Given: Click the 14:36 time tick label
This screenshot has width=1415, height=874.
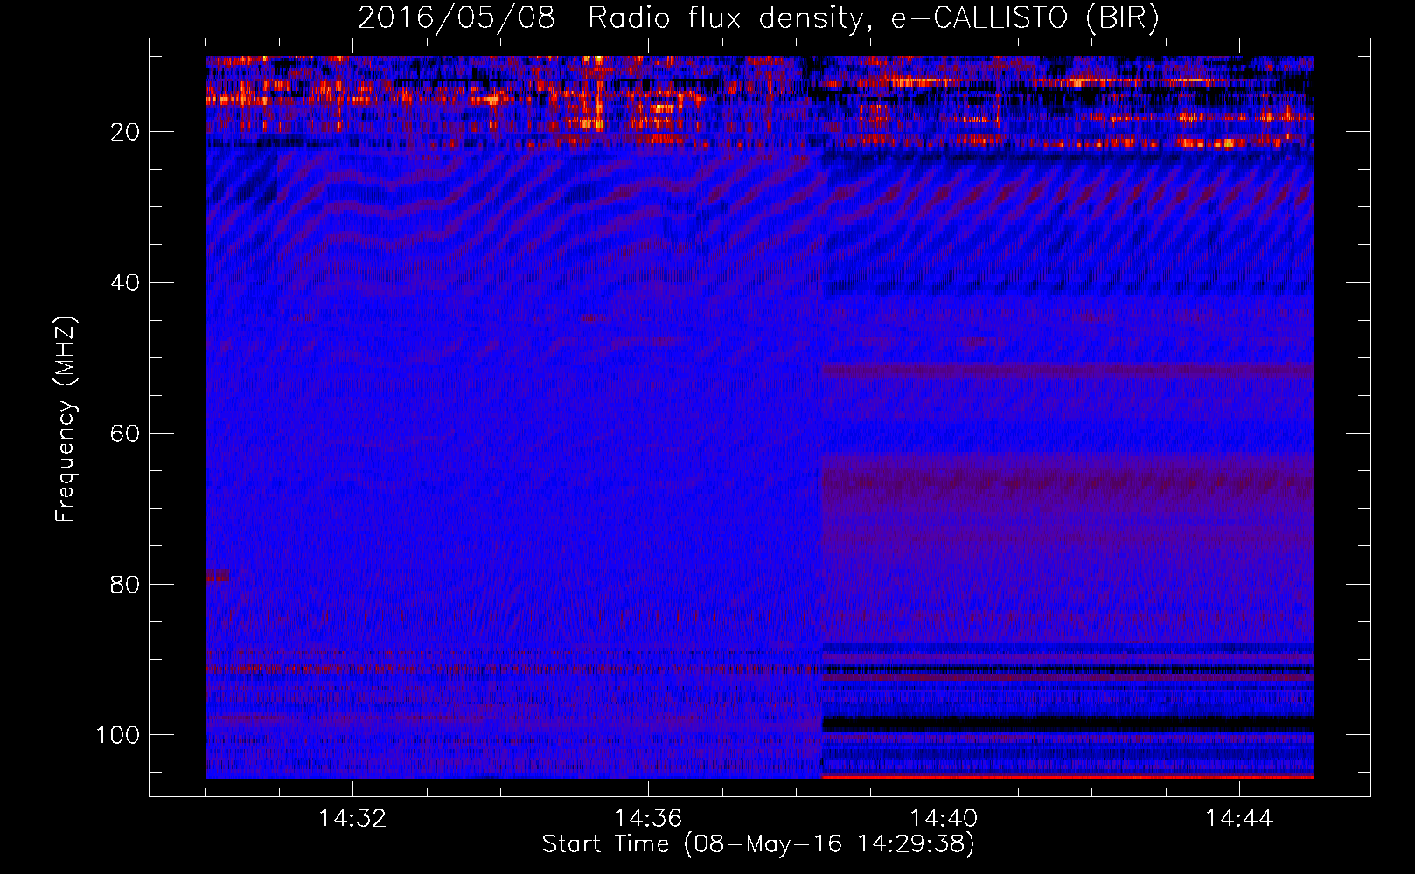Looking at the screenshot, I should (x=648, y=818).
